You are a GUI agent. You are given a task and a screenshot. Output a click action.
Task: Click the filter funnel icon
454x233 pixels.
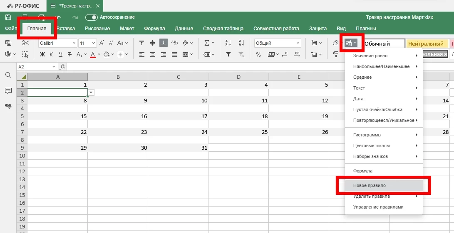(x=228, y=54)
